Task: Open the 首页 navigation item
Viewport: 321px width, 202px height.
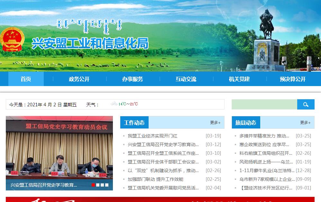Action: [x=26, y=79]
